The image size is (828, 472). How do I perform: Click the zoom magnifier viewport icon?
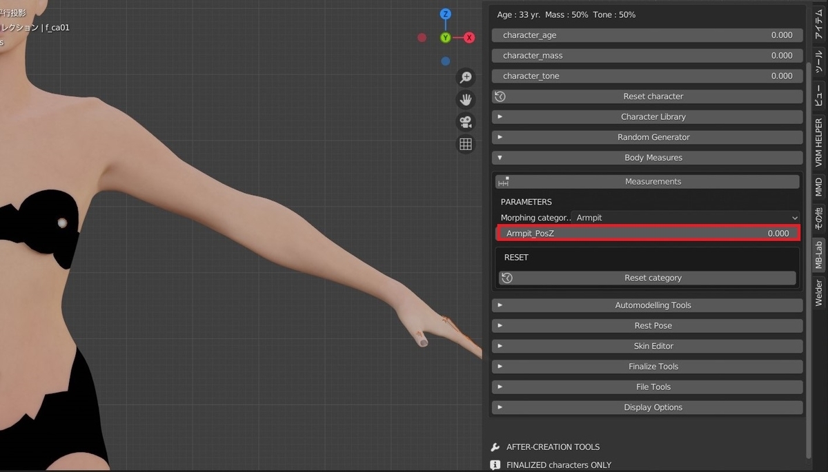(466, 77)
